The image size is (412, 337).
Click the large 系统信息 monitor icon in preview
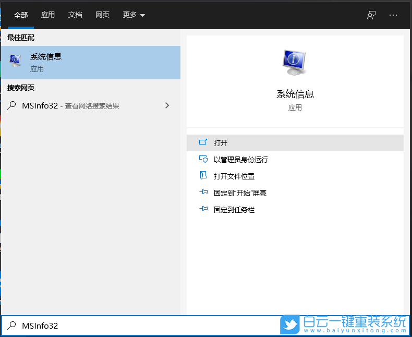[294, 62]
